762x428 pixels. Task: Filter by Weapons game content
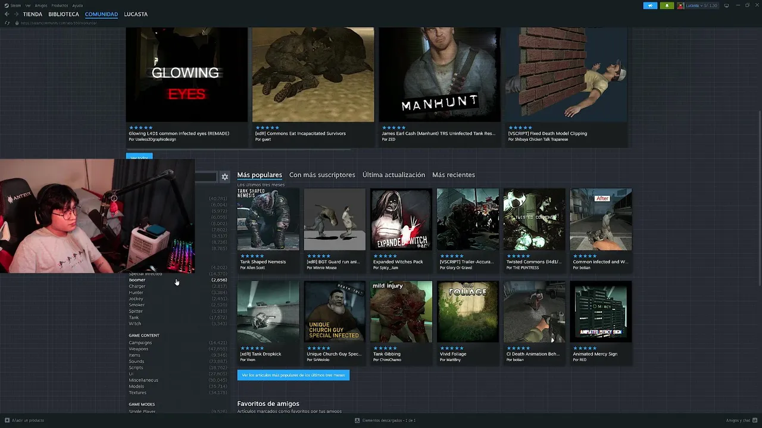coord(138,349)
